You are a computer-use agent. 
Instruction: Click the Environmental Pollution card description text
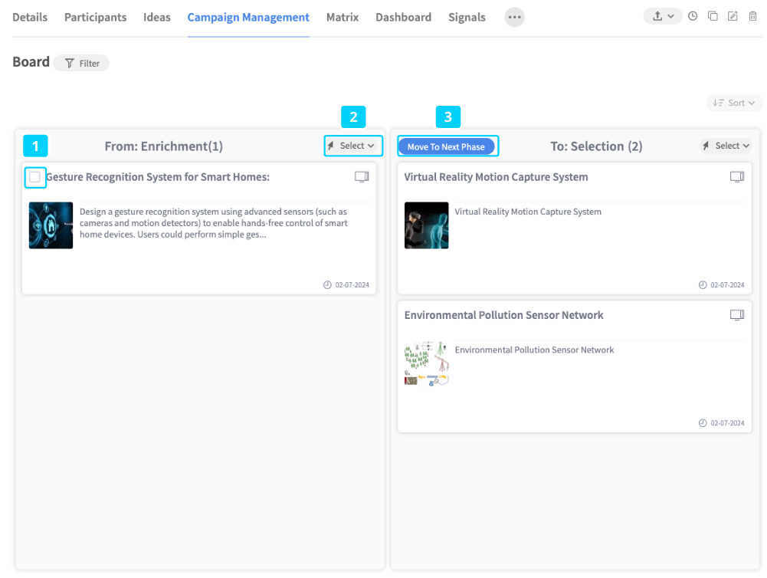(534, 350)
